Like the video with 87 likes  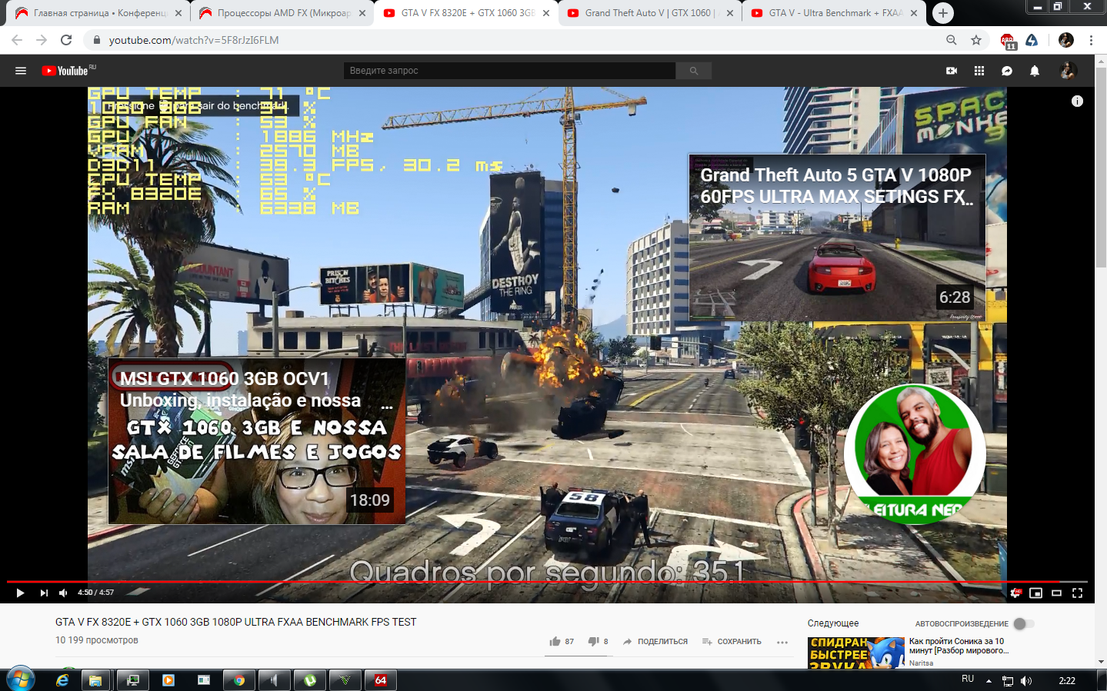coord(562,641)
